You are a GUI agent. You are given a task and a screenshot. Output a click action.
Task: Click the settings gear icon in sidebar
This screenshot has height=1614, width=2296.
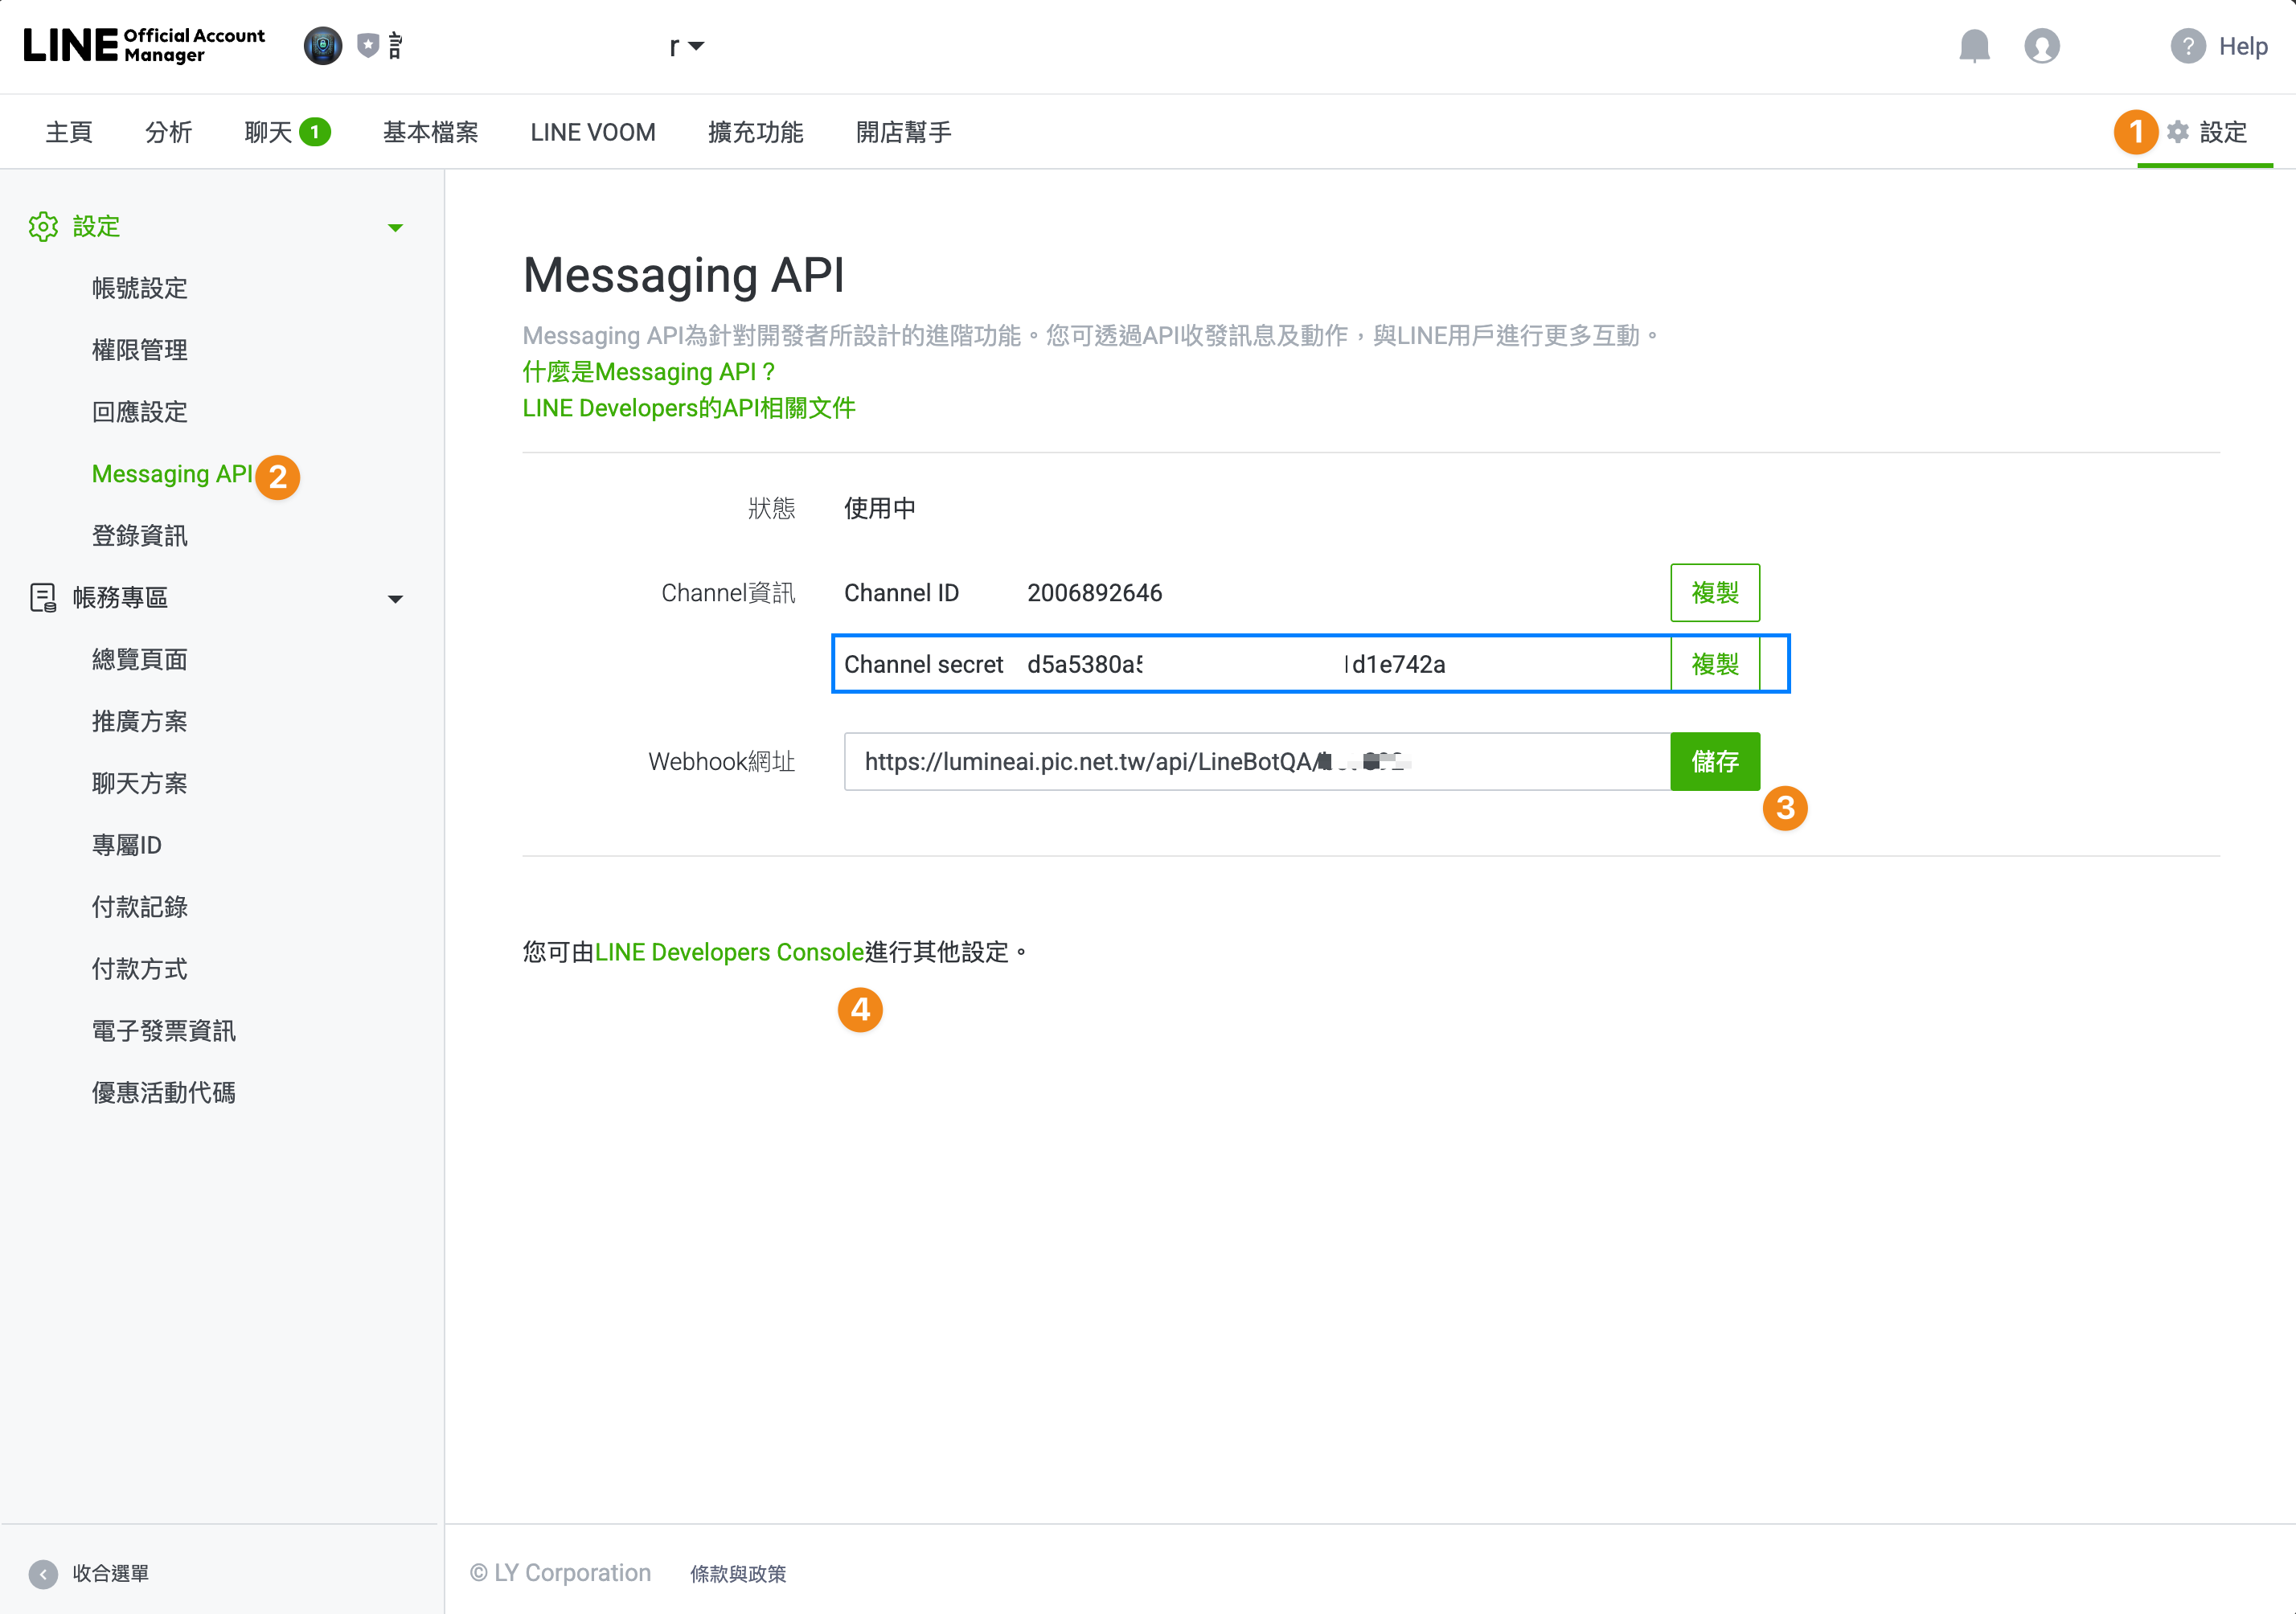pos(43,227)
